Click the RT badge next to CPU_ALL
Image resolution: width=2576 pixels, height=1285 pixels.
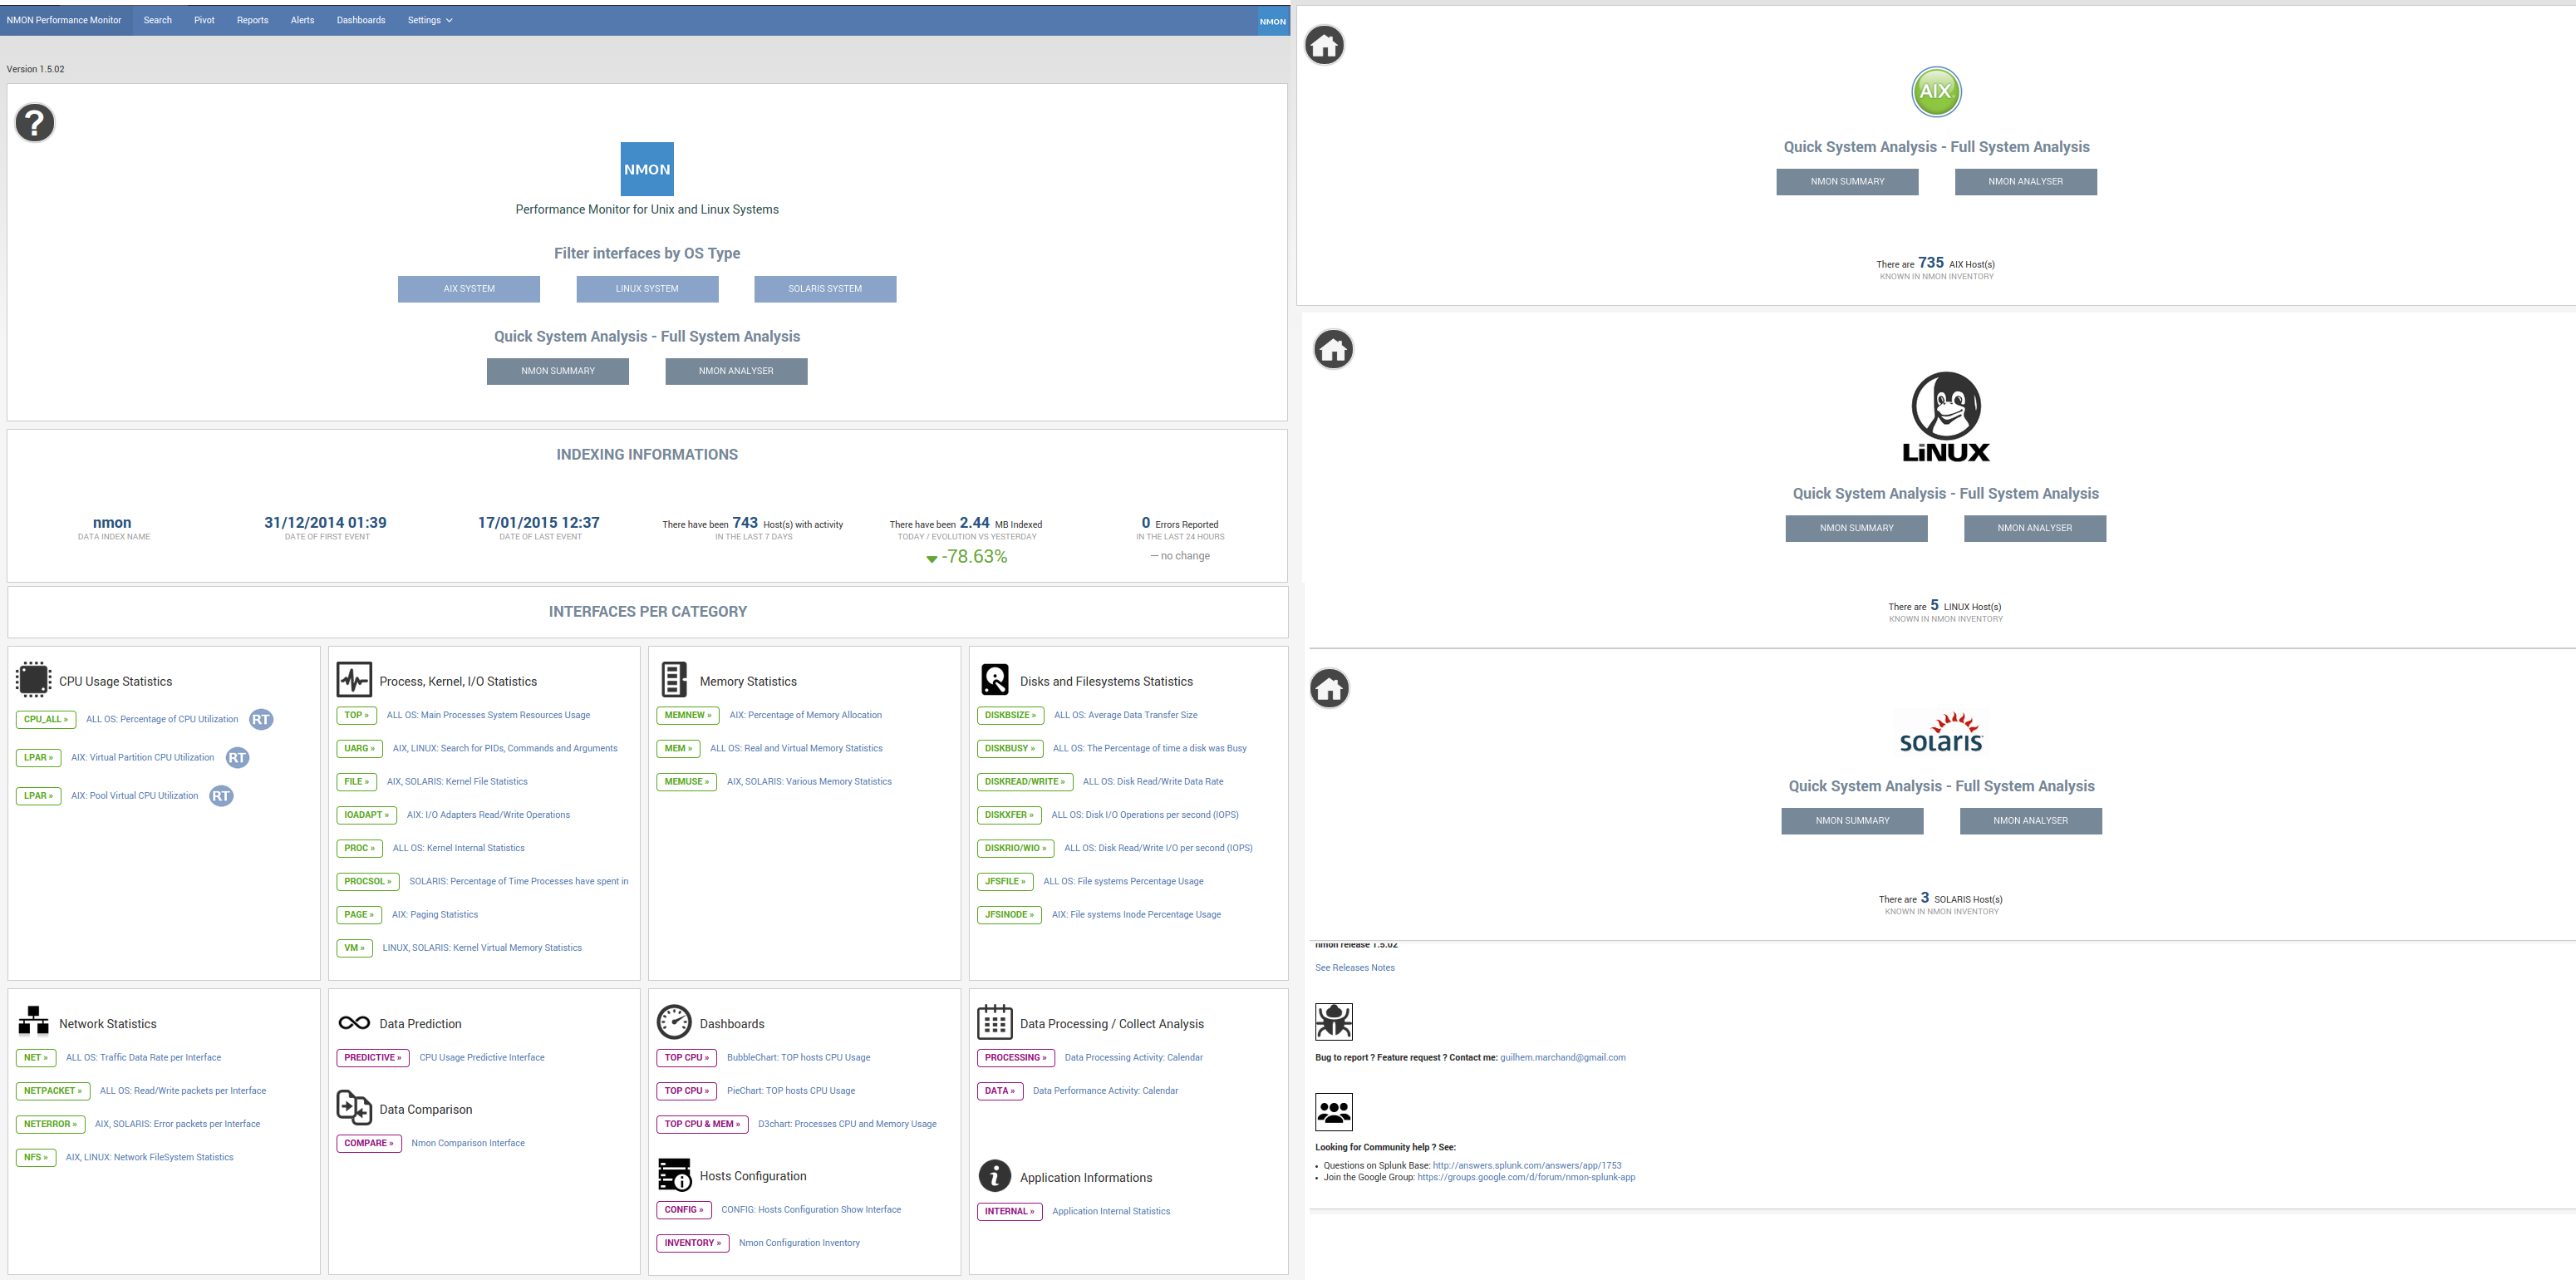coord(260,719)
